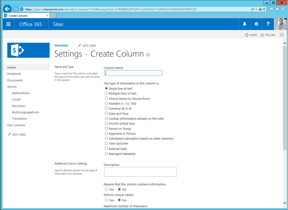Pick the Managed Metadata column type

point(106,154)
